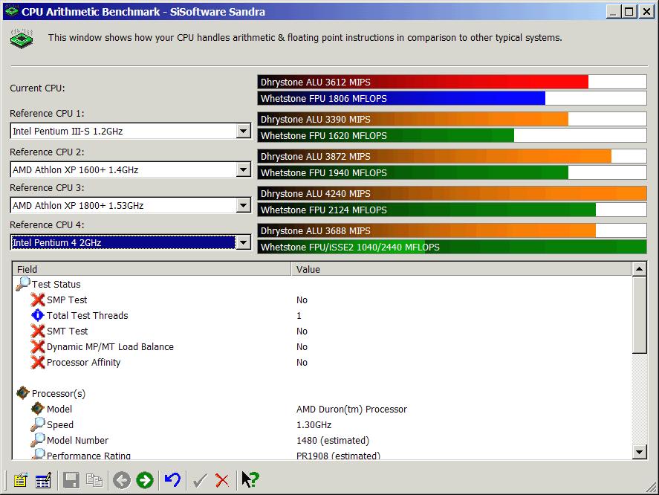Screen dimensions: 659x495
Task: Click the red X beside Dynamic MP/MT Load Balance
Action: coord(38,346)
